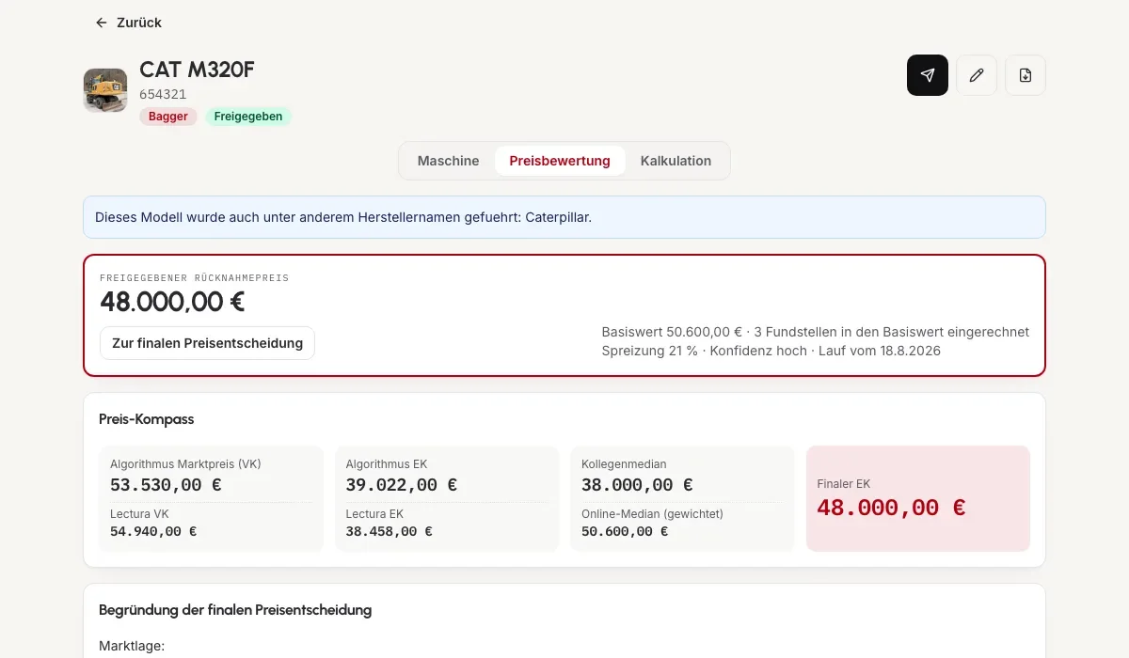Select the Preisbewertung tab
This screenshot has height=658, width=1129.
[560, 161]
